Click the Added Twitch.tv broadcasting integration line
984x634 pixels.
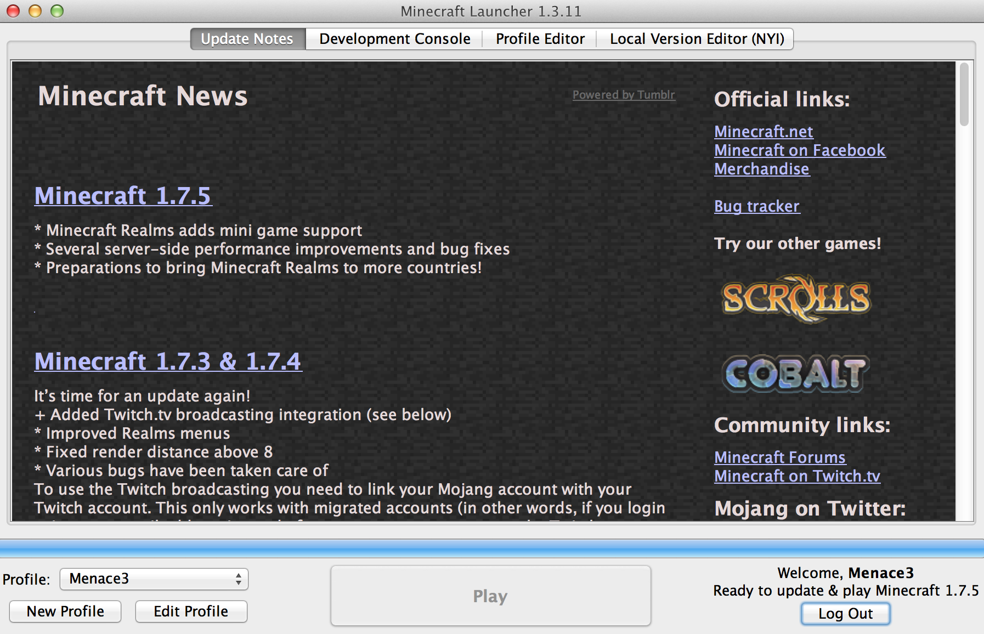click(243, 415)
